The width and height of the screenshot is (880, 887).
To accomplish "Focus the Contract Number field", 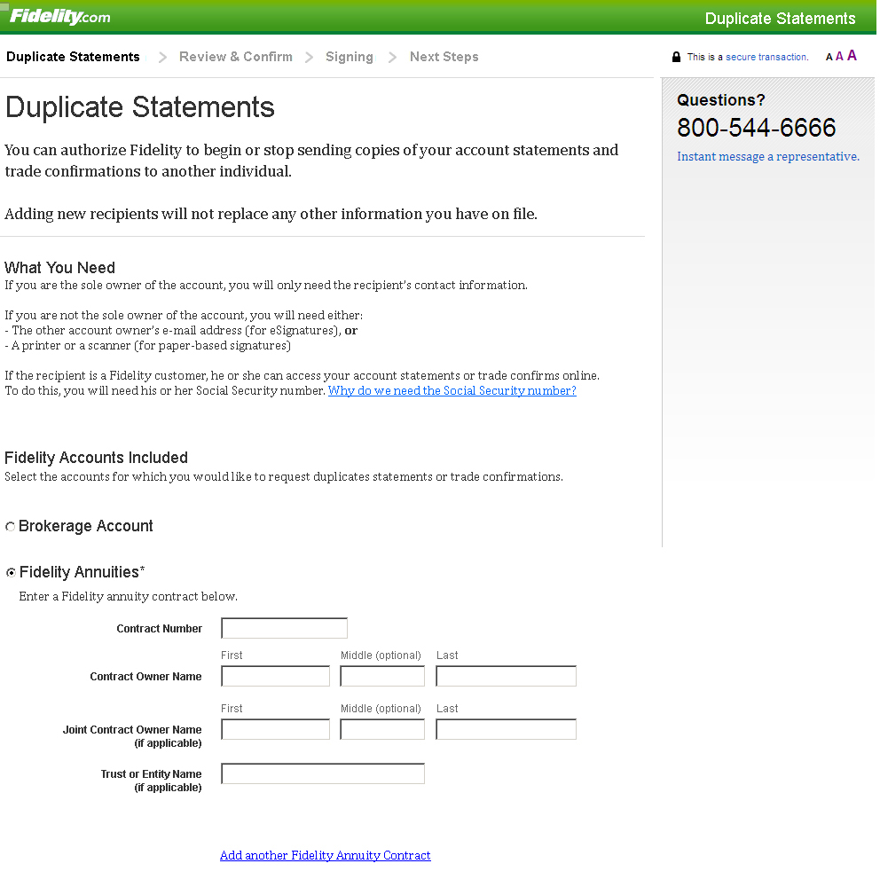I will [x=284, y=628].
